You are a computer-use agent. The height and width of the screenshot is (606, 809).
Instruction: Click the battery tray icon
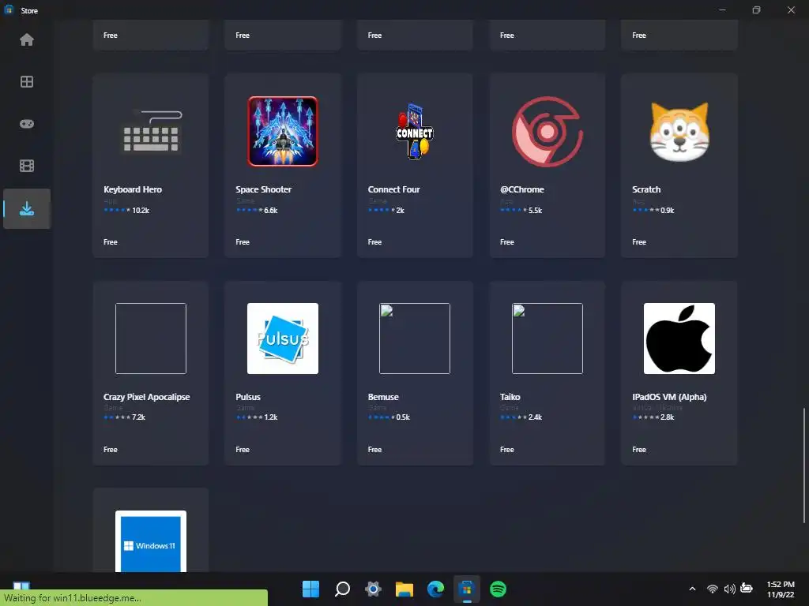[747, 588]
